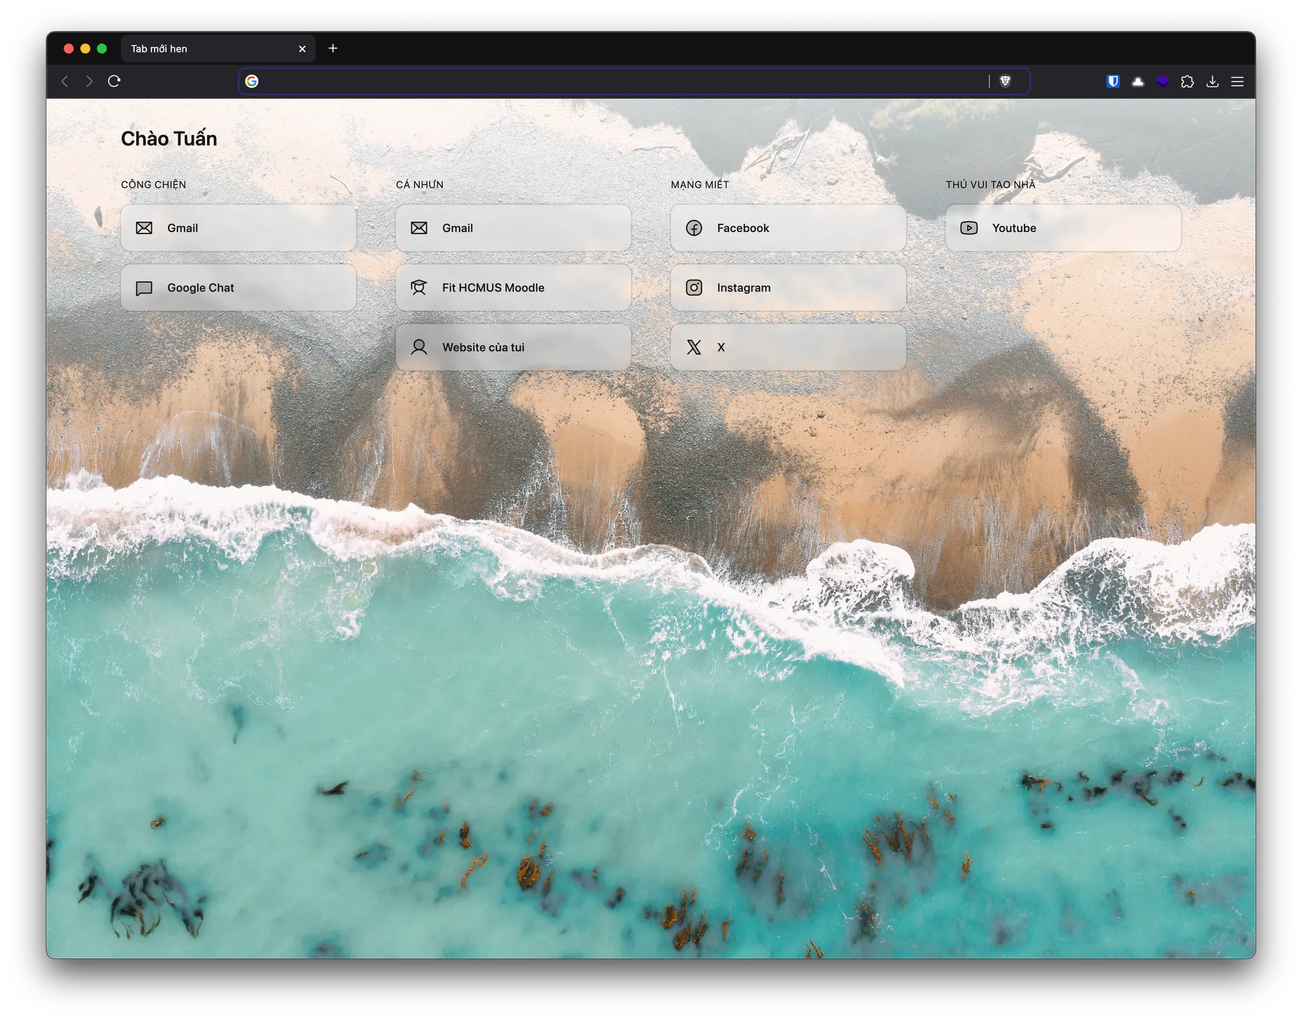
Task: Click the purple layers extension icon
Action: point(1163,81)
